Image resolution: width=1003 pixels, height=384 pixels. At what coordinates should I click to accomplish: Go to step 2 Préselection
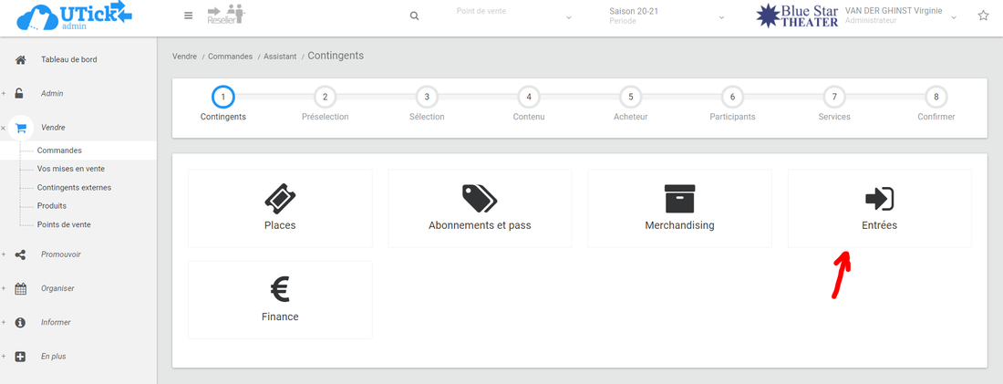(x=325, y=97)
